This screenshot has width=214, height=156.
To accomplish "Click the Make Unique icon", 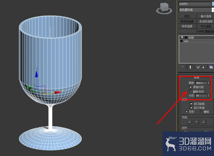I will click(x=198, y=67).
